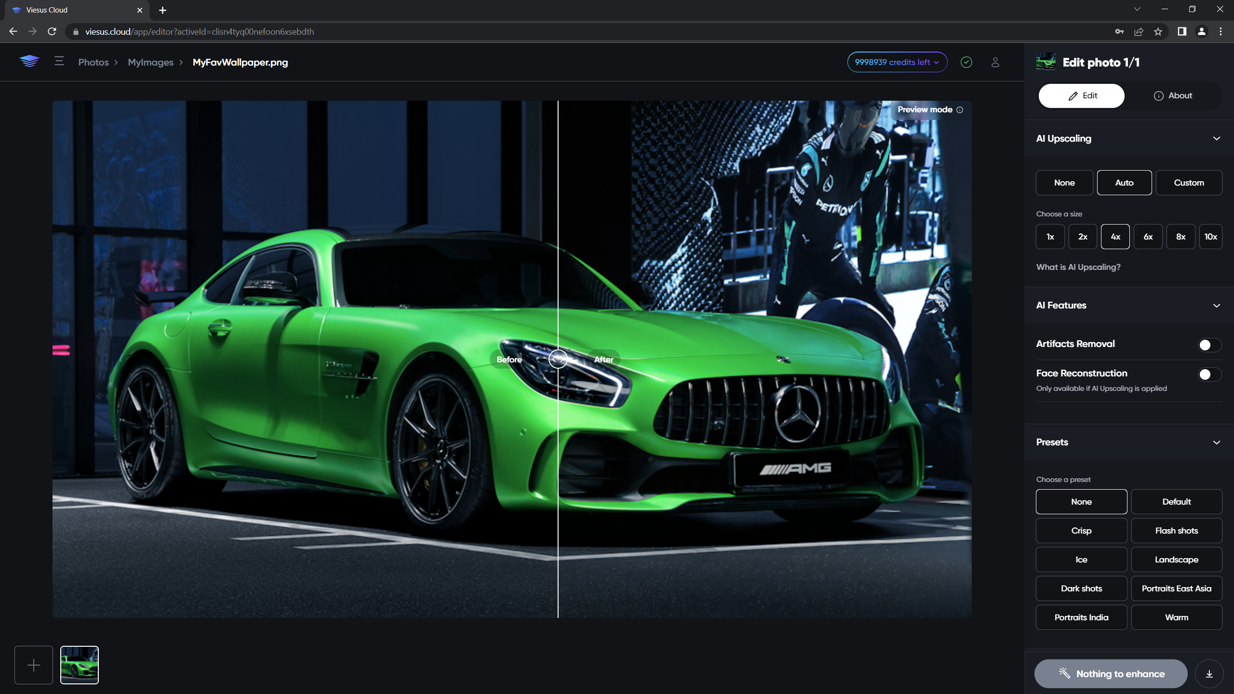Reload the page in browser

pyautogui.click(x=52, y=31)
